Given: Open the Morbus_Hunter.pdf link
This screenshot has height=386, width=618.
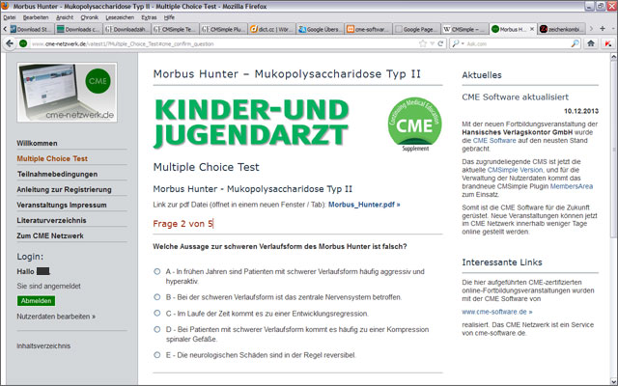Looking at the screenshot, I should (364, 205).
